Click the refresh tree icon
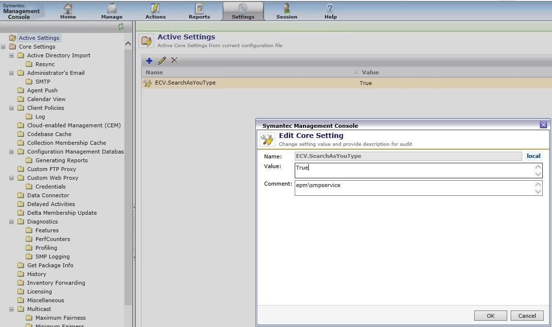This screenshot has height=327, width=552. pos(121,27)
